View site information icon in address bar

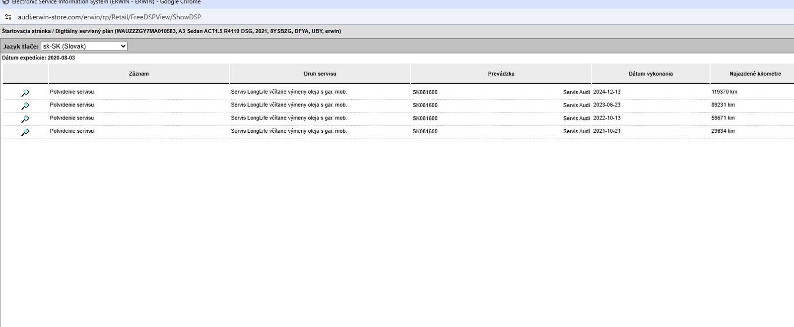click(x=8, y=17)
